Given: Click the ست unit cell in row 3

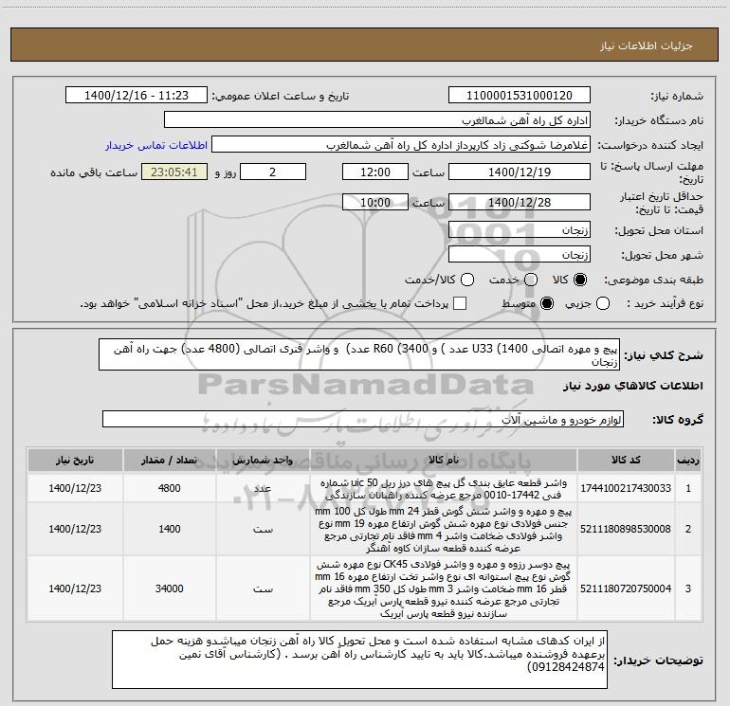Looking at the screenshot, I should pyautogui.click(x=263, y=588).
